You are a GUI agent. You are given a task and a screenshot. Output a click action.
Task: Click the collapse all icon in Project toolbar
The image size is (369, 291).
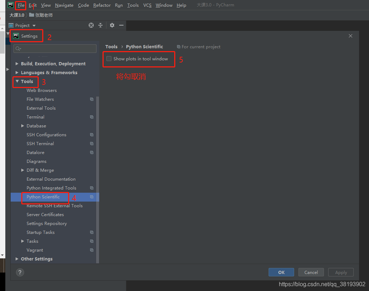click(100, 25)
